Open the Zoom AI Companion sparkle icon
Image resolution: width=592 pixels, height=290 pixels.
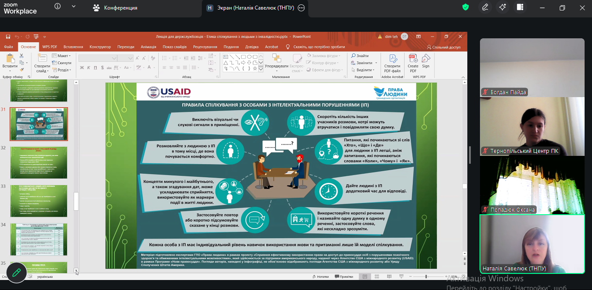[503, 7]
